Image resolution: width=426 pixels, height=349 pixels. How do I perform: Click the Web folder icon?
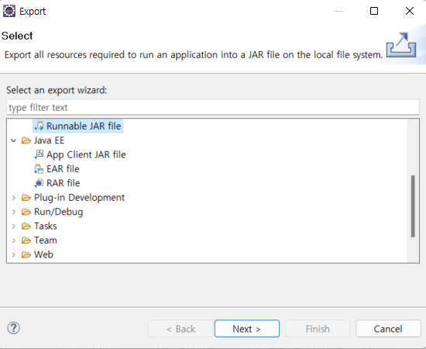[x=26, y=254]
